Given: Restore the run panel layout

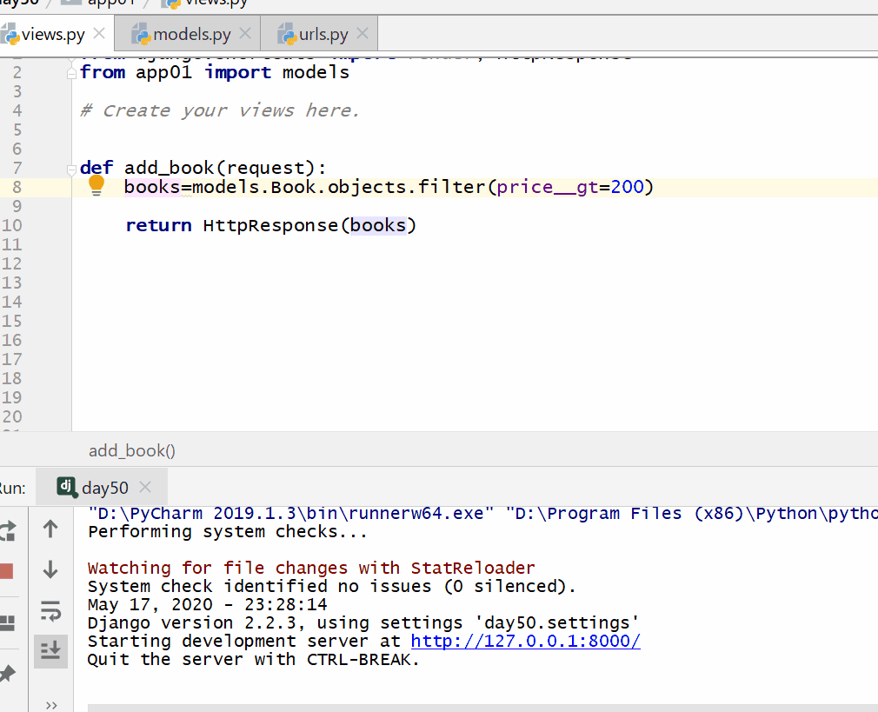Looking at the screenshot, I should (x=7, y=622).
